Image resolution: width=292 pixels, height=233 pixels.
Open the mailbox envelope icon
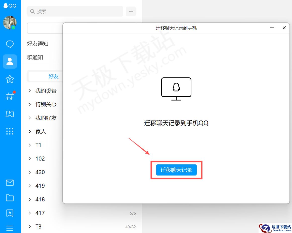click(x=10, y=183)
